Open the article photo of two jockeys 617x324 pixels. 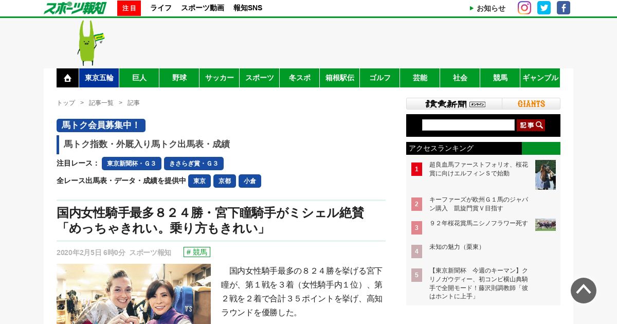tap(134, 294)
